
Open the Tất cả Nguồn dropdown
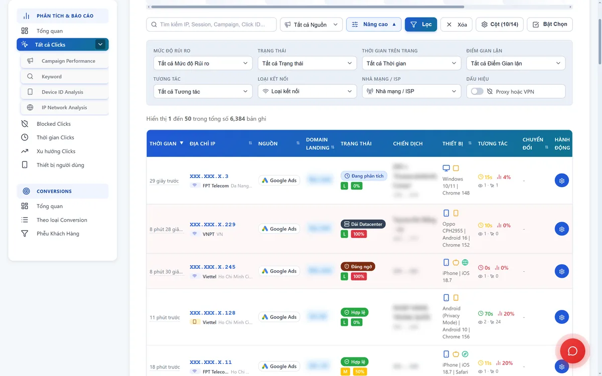(312, 25)
